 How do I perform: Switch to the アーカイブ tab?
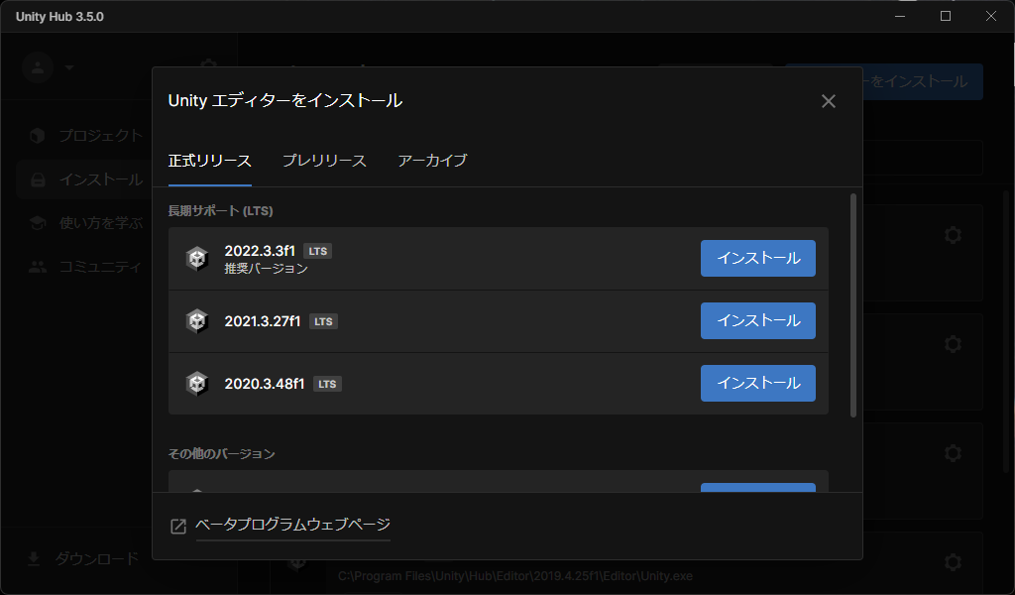click(432, 161)
